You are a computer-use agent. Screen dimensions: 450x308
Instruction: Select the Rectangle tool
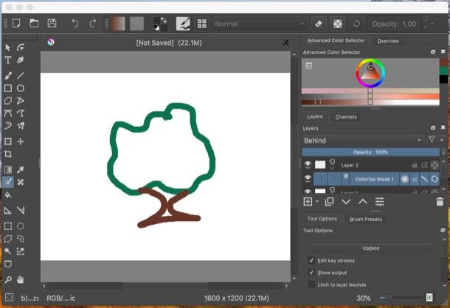[8, 88]
